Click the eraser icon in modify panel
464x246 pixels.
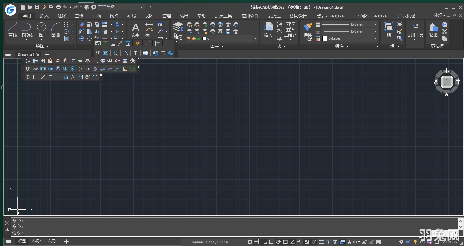coord(82,25)
